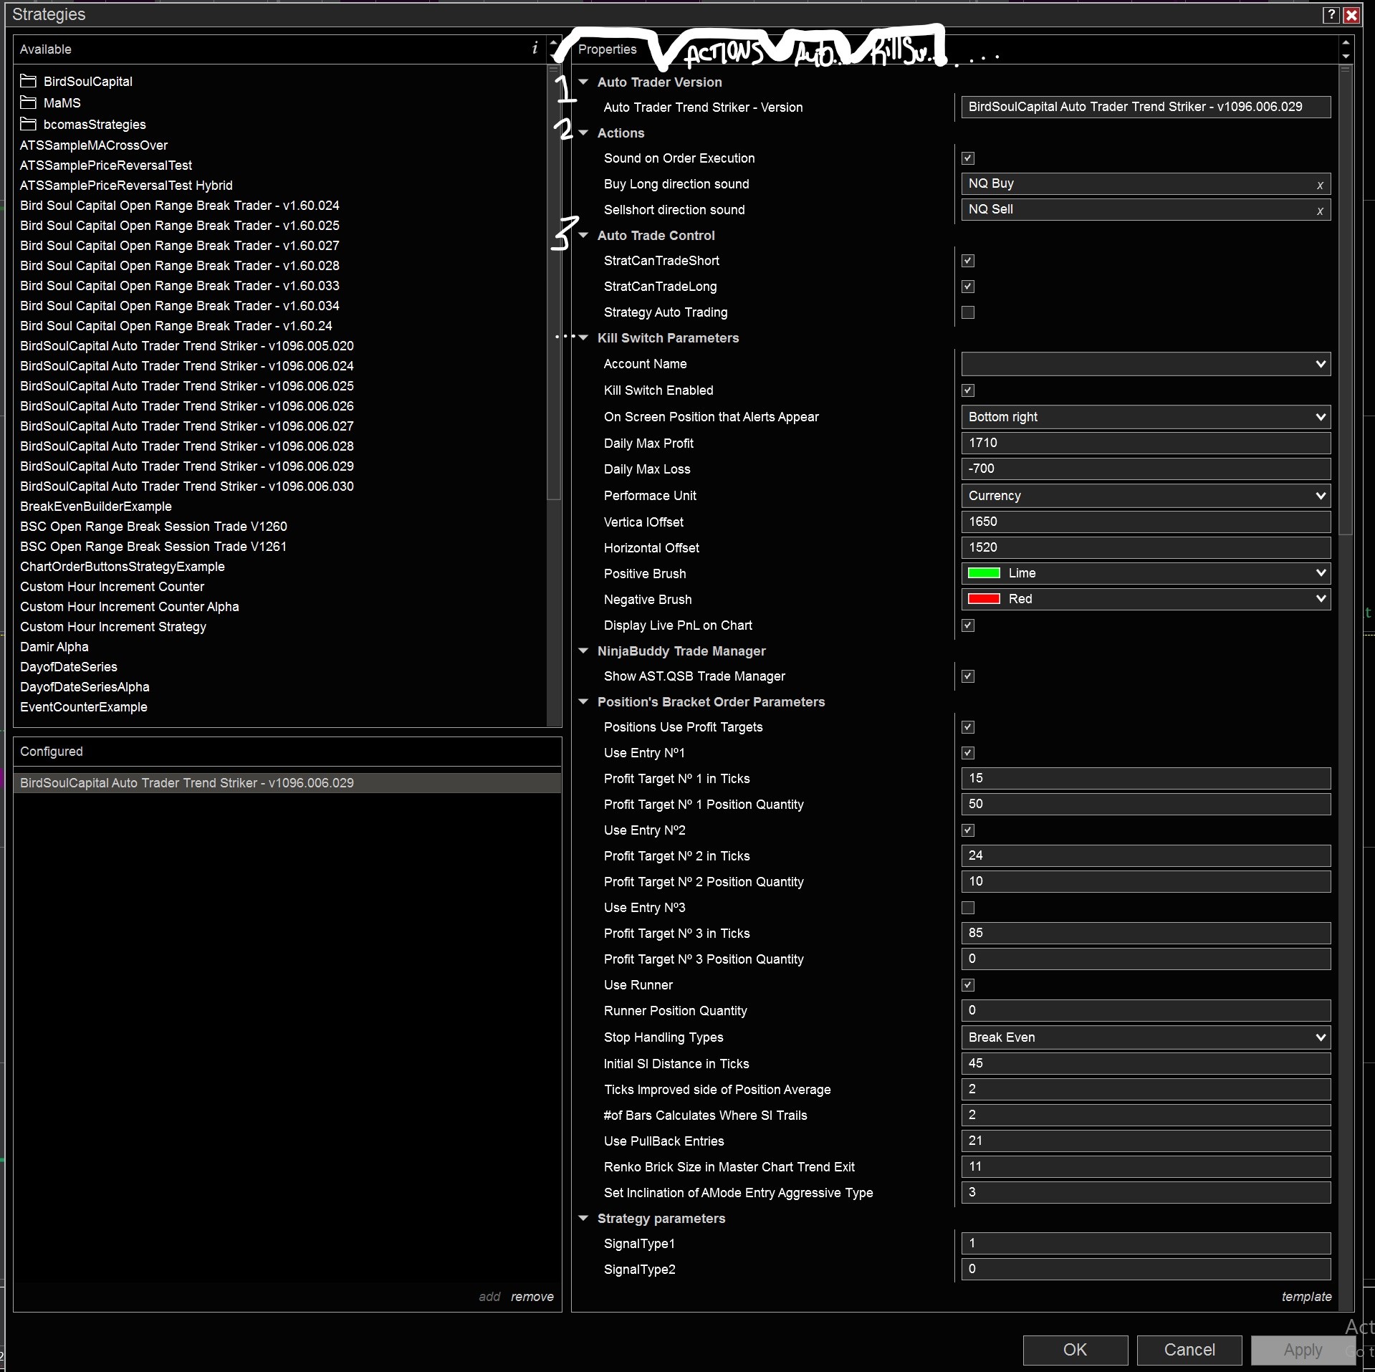This screenshot has width=1375, height=1372.
Task: Collapse Position's Bracket Order Parameters section
Action: point(583,701)
